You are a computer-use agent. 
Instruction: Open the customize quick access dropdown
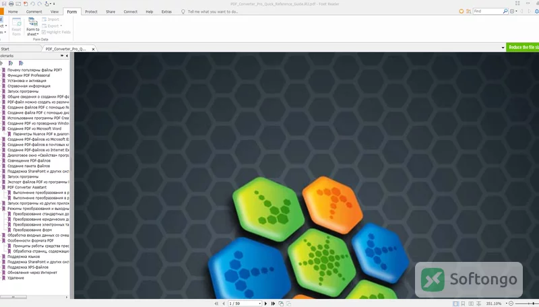(54, 4)
